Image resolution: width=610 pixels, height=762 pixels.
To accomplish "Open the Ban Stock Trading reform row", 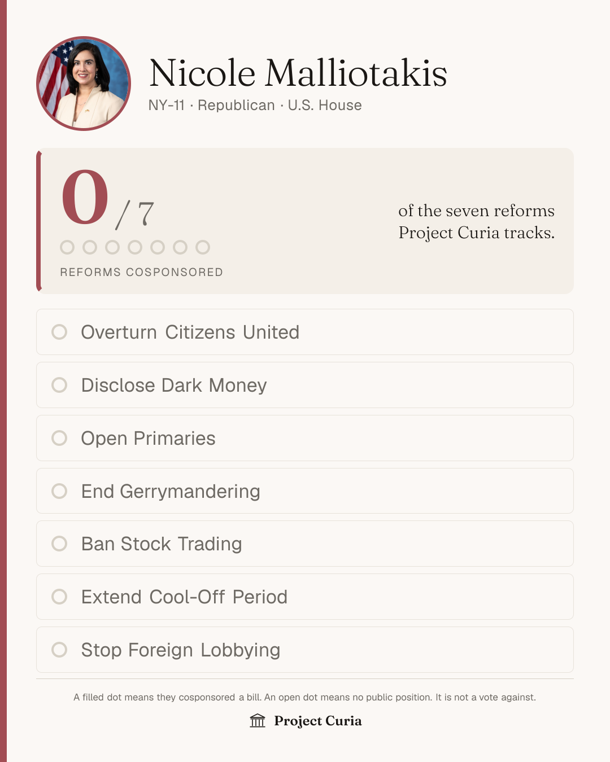I will click(305, 544).
